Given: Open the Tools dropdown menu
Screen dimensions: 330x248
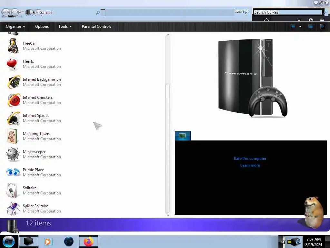Looking at the screenshot, I should coord(65,26).
